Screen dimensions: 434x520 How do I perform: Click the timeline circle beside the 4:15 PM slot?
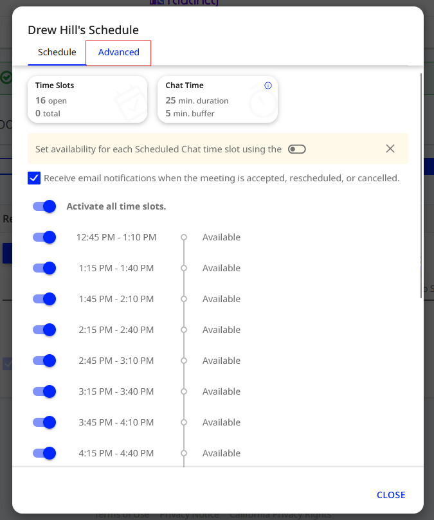coord(184,453)
